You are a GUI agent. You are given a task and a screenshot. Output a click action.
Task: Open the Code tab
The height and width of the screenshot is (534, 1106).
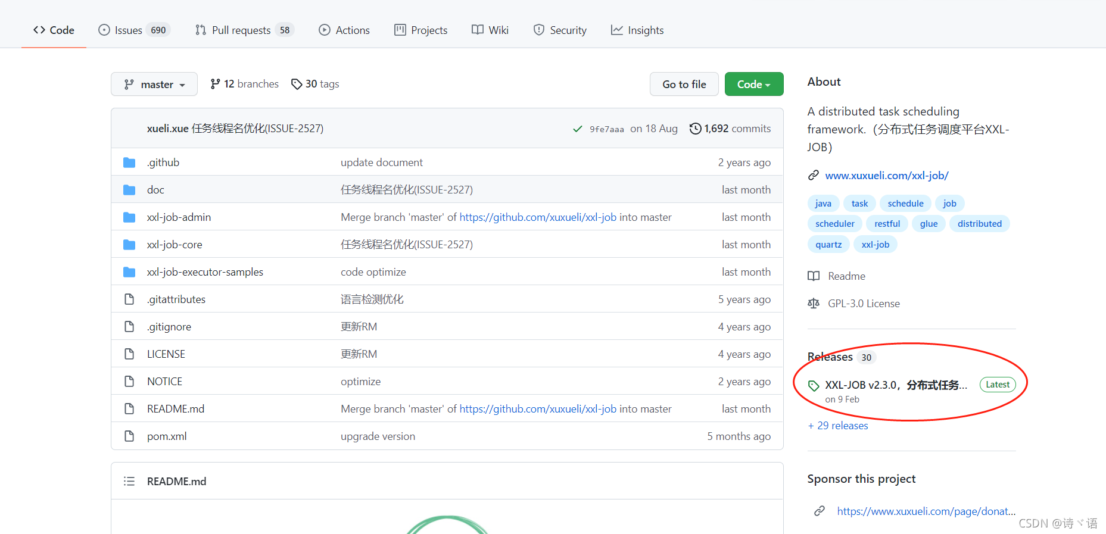click(54, 30)
